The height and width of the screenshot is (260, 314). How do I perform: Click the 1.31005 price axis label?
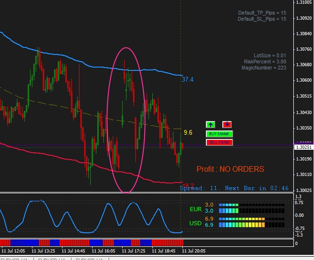tap(304, 2)
